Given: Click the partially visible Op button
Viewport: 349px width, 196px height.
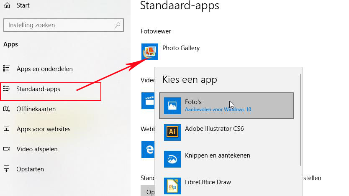Looking at the screenshot, I should pyautogui.click(x=148, y=191).
